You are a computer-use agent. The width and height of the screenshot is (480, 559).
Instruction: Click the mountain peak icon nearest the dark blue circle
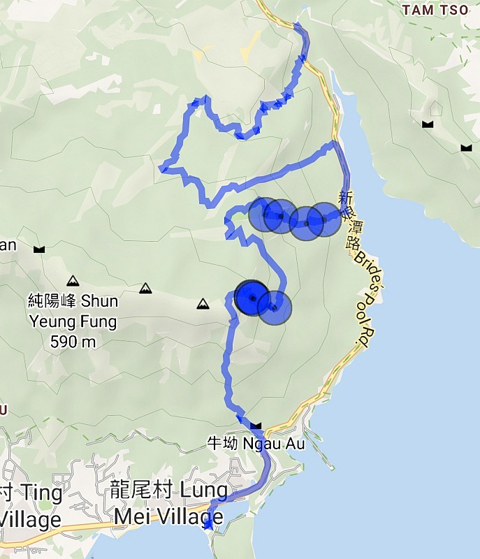coord(203,304)
